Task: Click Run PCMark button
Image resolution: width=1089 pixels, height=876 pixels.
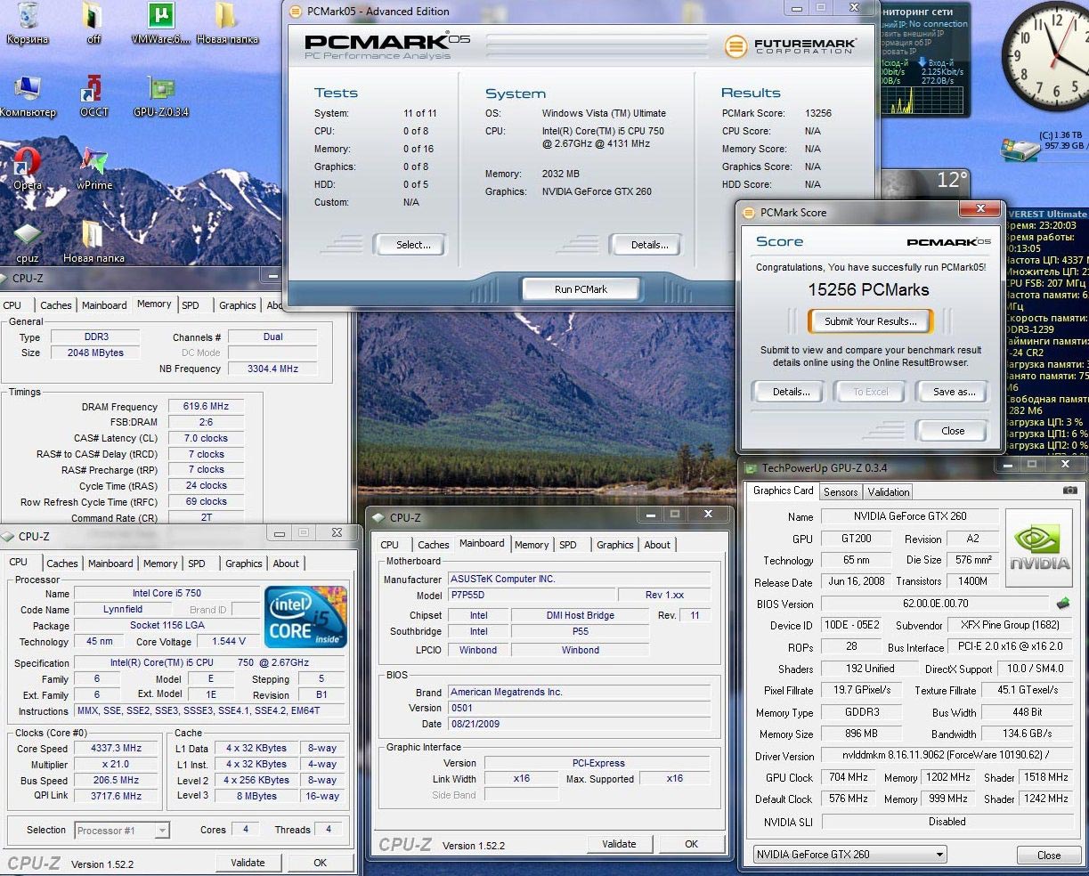Action: point(581,289)
